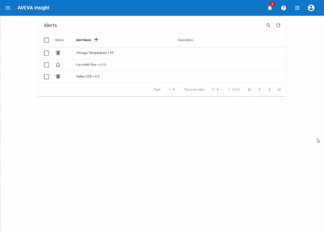Open the hamburger navigation menu

[x=8, y=8]
